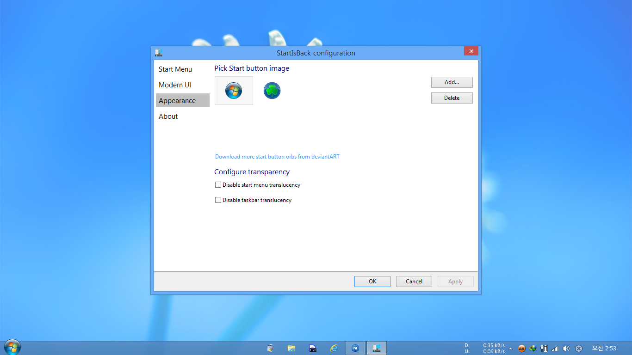Image resolution: width=632 pixels, height=355 pixels.
Task: Open the Start Menu settings tab
Action: (x=182, y=69)
